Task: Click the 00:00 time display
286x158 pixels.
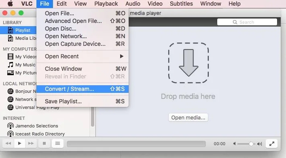Action: point(219,144)
